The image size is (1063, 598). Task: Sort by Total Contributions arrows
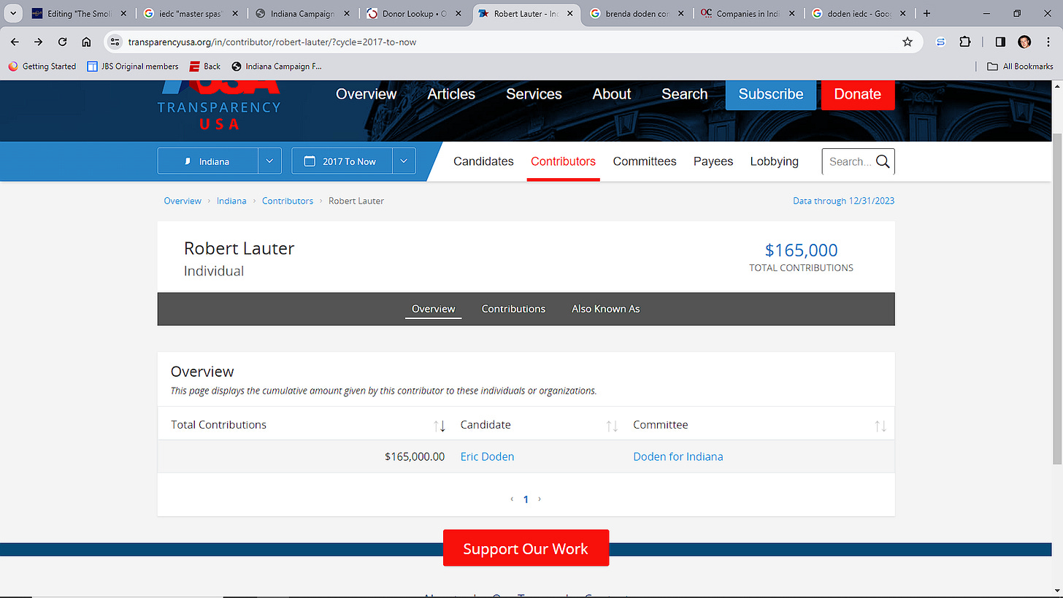(x=440, y=426)
